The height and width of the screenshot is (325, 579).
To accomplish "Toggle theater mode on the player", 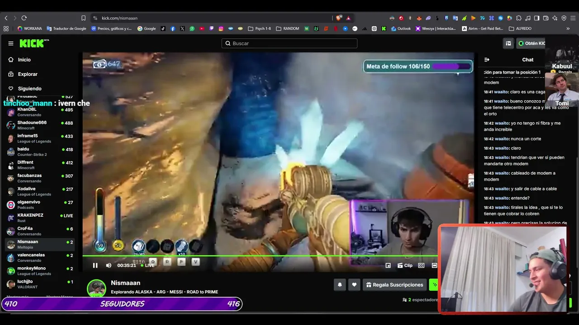I will (x=434, y=265).
